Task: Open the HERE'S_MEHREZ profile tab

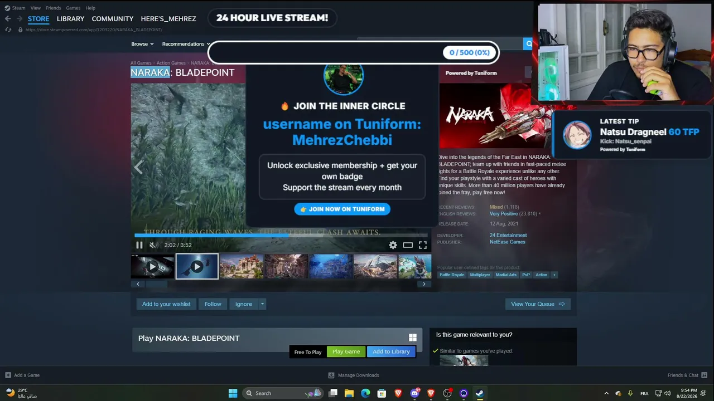Action: click(168, 19)
